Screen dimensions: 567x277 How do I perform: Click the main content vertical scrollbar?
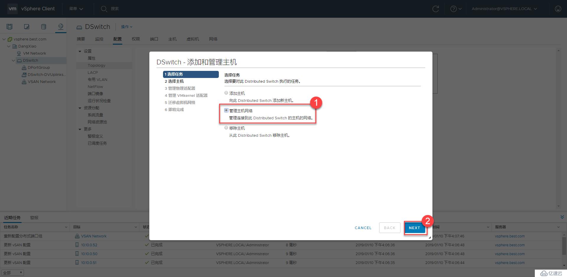coord(558,128)
